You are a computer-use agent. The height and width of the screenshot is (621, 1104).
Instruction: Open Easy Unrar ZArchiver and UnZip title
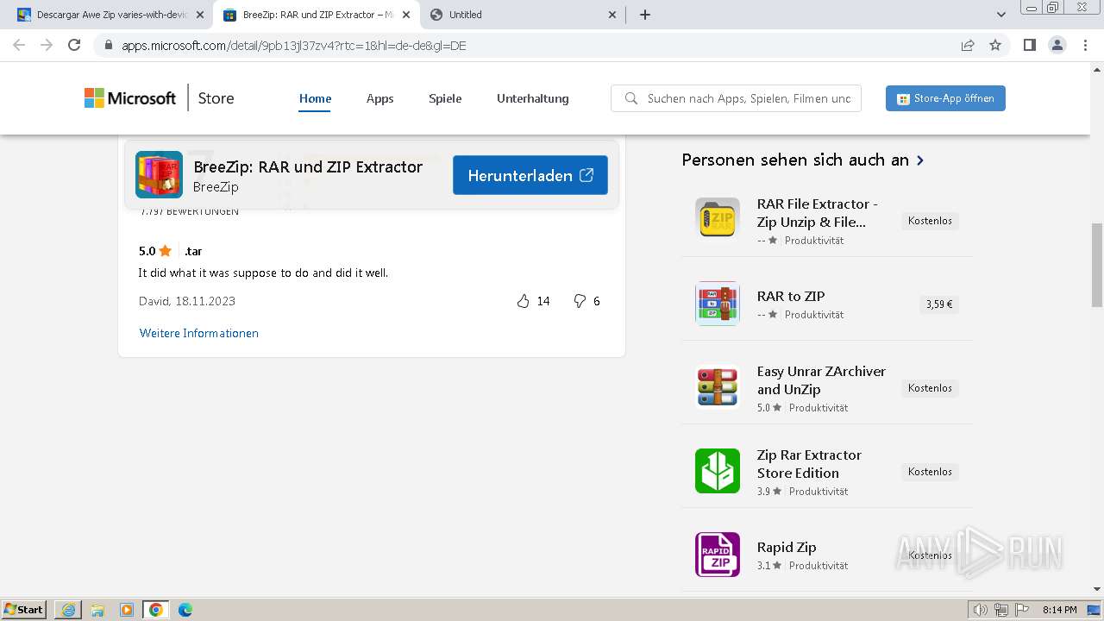click(821, 380)
